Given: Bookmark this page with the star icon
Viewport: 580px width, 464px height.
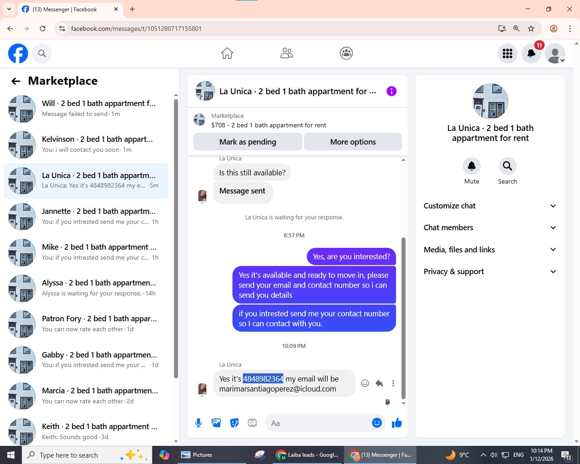Looking at the screenshot, I should [531, 29].
